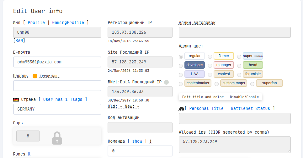Click the orange password status circle
303x158 pixels.
click(x=35, y=76)
